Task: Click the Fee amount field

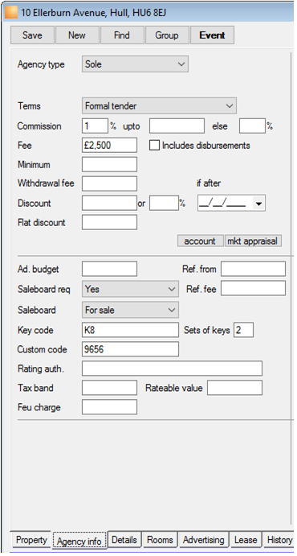Action: [x=110, y=146]
